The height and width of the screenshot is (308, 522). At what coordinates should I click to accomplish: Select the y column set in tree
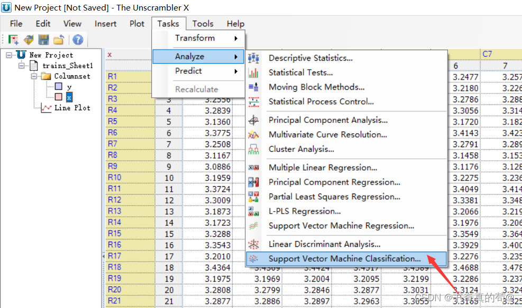[x=69, y=87]
